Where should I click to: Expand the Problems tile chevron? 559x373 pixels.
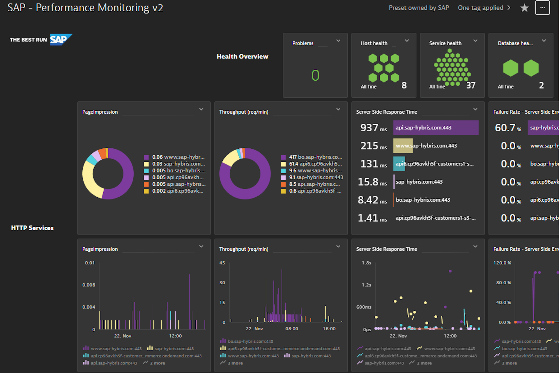(x=338, y=41)
